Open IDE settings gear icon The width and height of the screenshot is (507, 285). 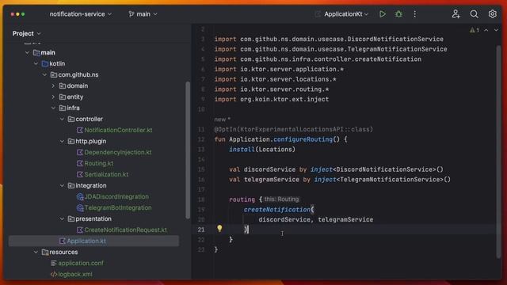click(x=493, y=14)
